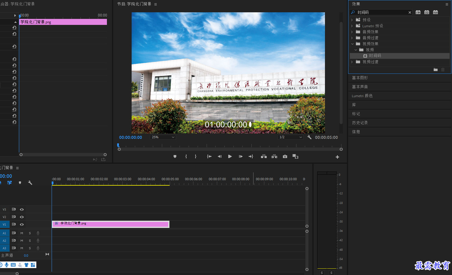Delete custom item in Effects panel
The image size is (452, 275).
point(443,70)
